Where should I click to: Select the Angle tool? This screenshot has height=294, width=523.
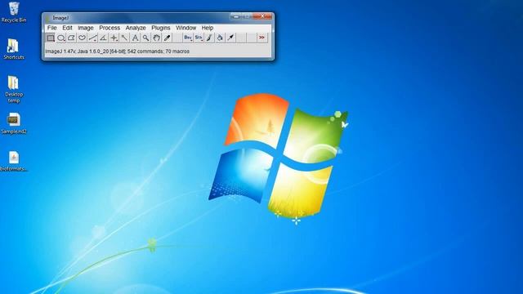104,38
